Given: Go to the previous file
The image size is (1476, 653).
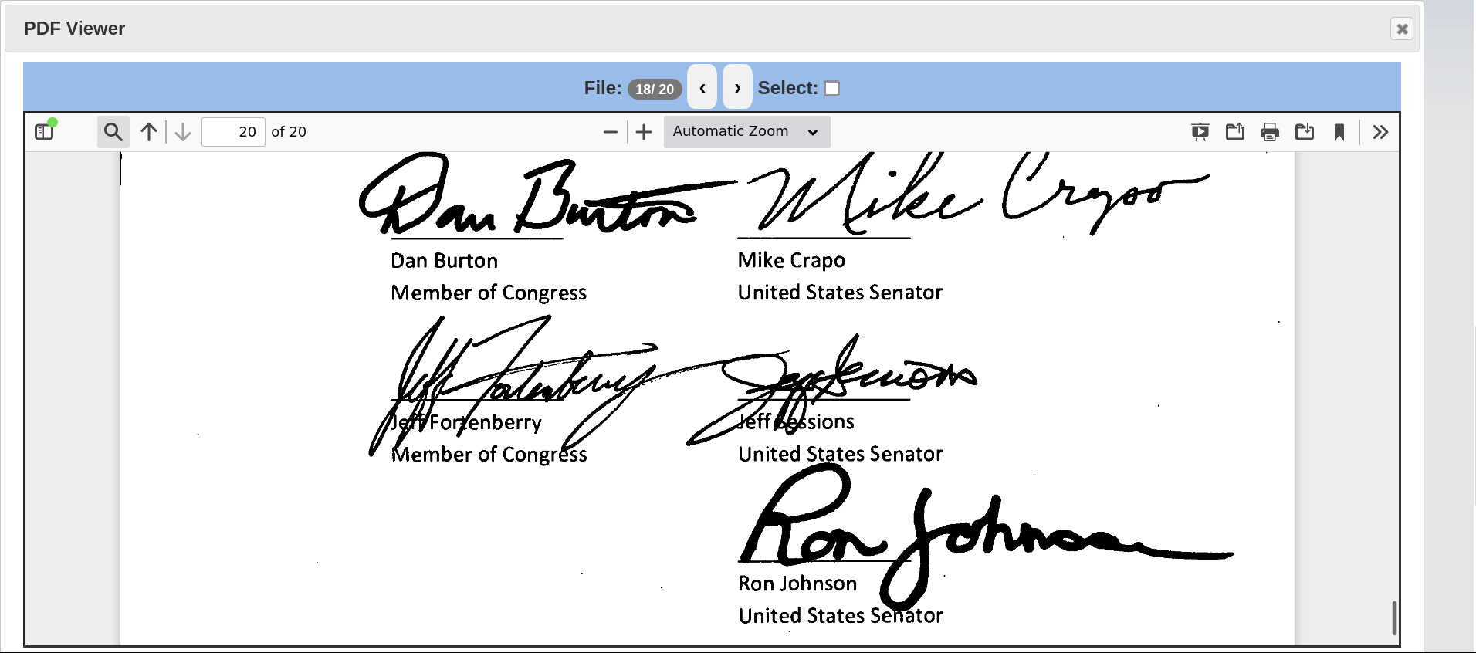Looking at the screenshot, I should pyautogui.click(x=702, y=87).
